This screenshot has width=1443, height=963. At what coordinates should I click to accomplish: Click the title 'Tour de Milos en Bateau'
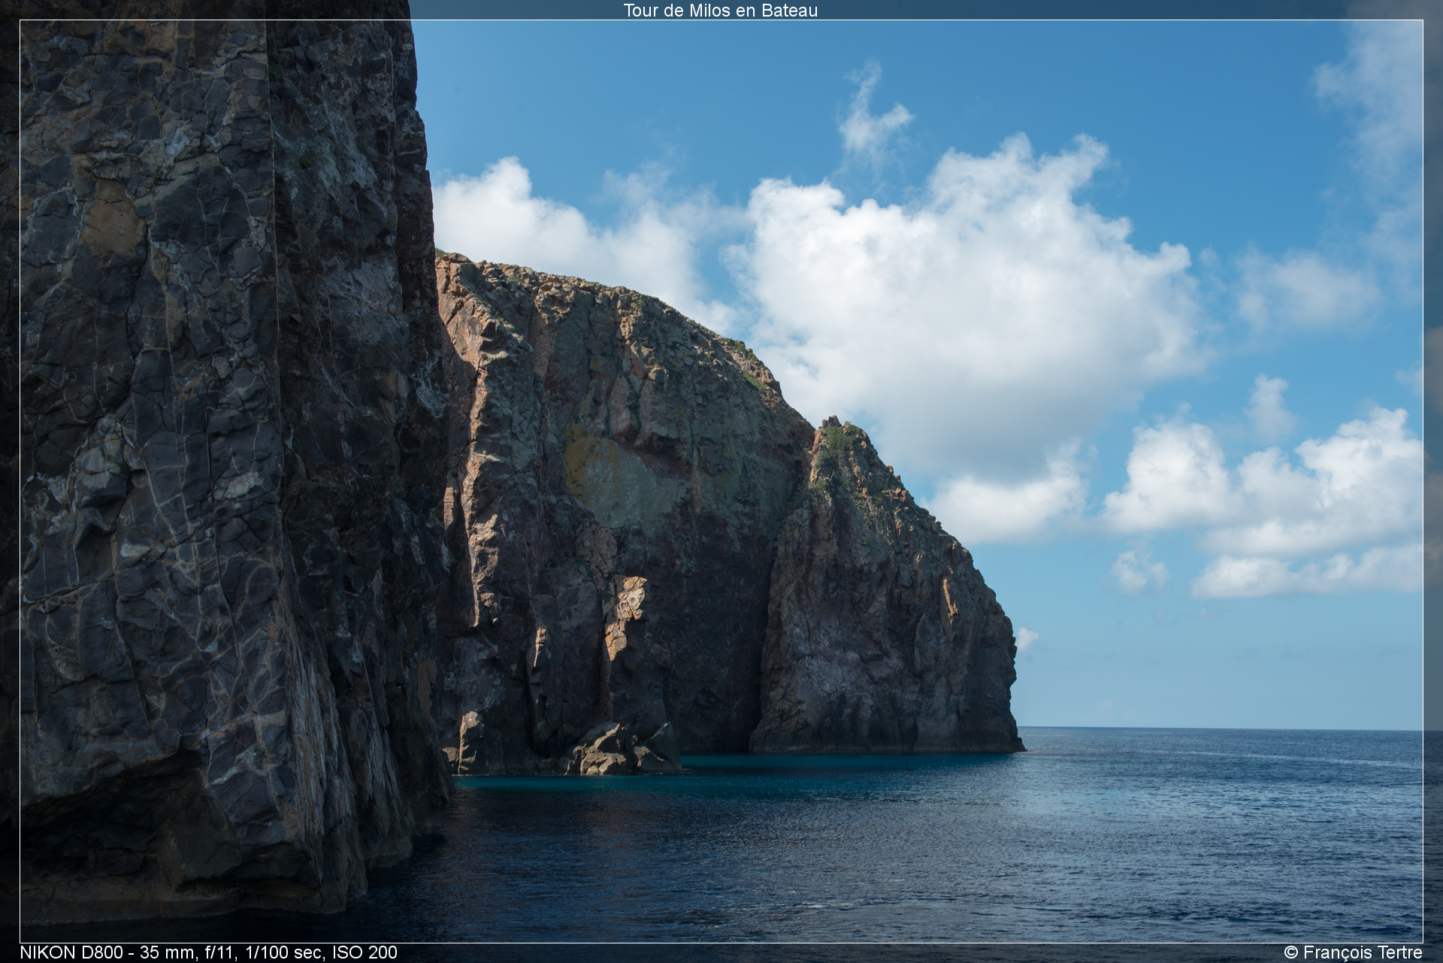[x=720, y=10]
